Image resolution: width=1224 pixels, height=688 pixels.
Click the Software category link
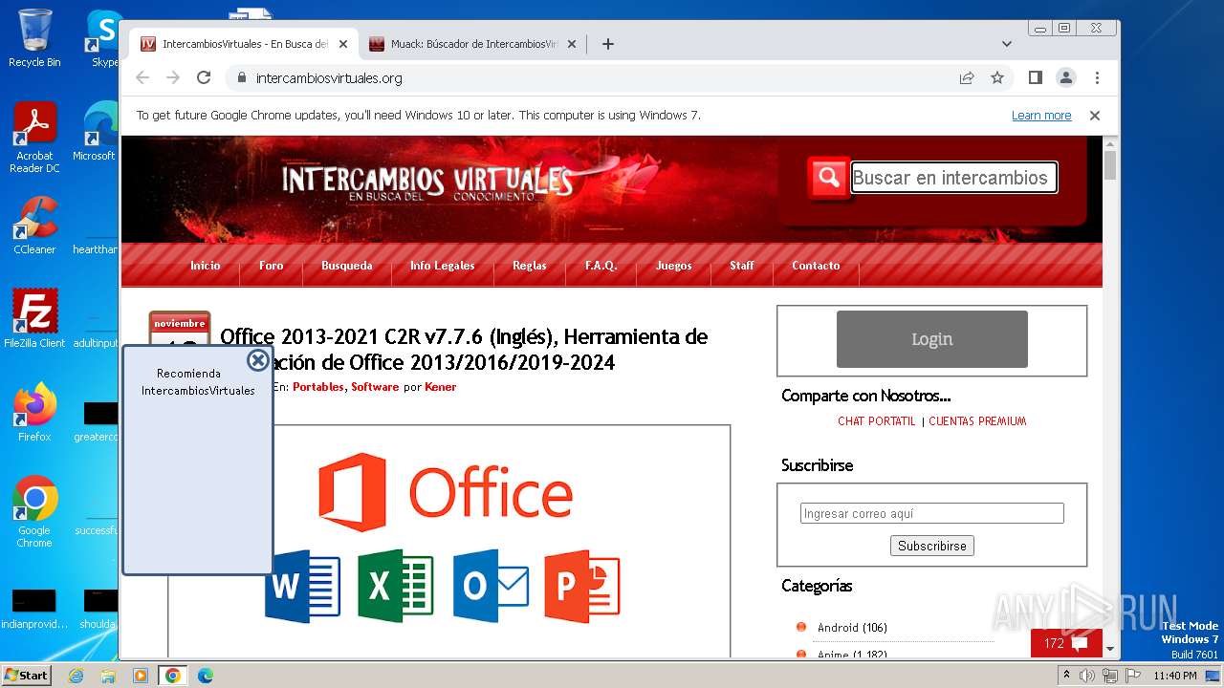[375, 387]
